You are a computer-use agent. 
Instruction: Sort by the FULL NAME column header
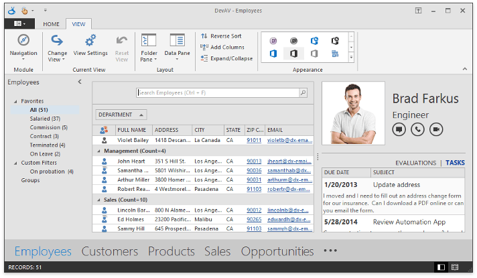[134, 130]
